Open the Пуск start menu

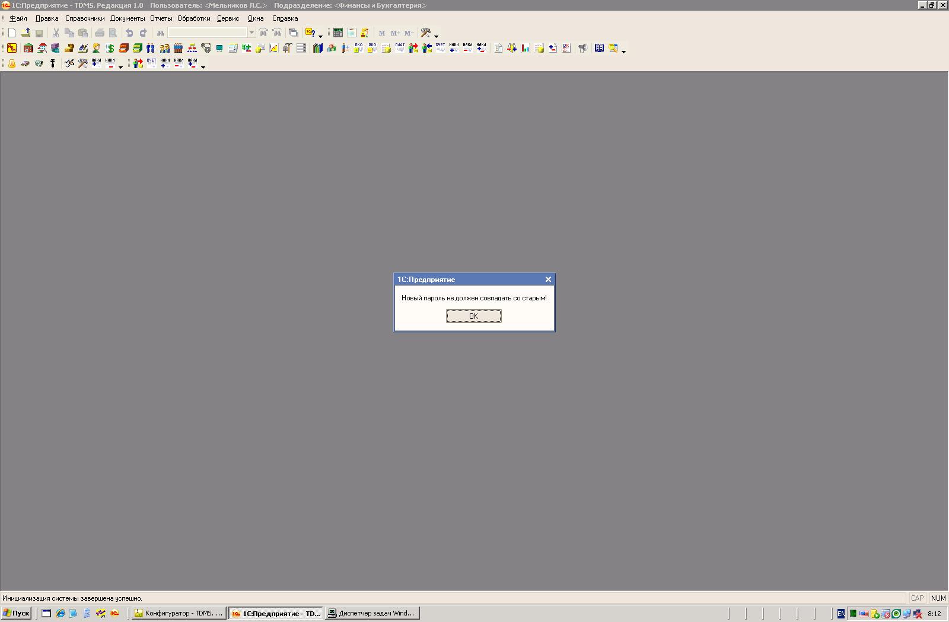[x=16, y=613]
